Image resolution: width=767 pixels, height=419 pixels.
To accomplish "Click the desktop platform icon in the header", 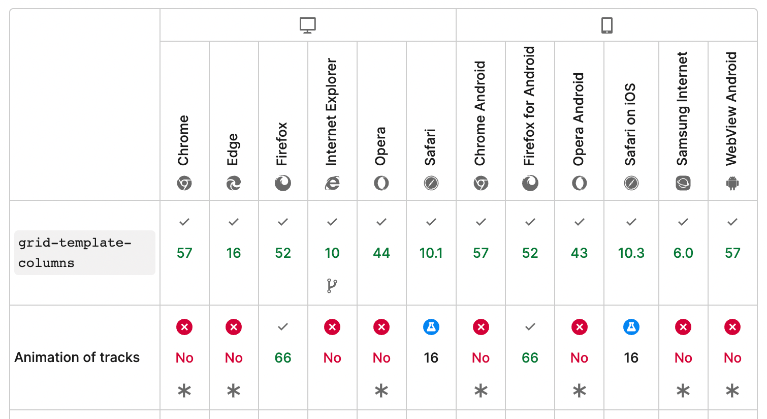I will click(308, 25).
